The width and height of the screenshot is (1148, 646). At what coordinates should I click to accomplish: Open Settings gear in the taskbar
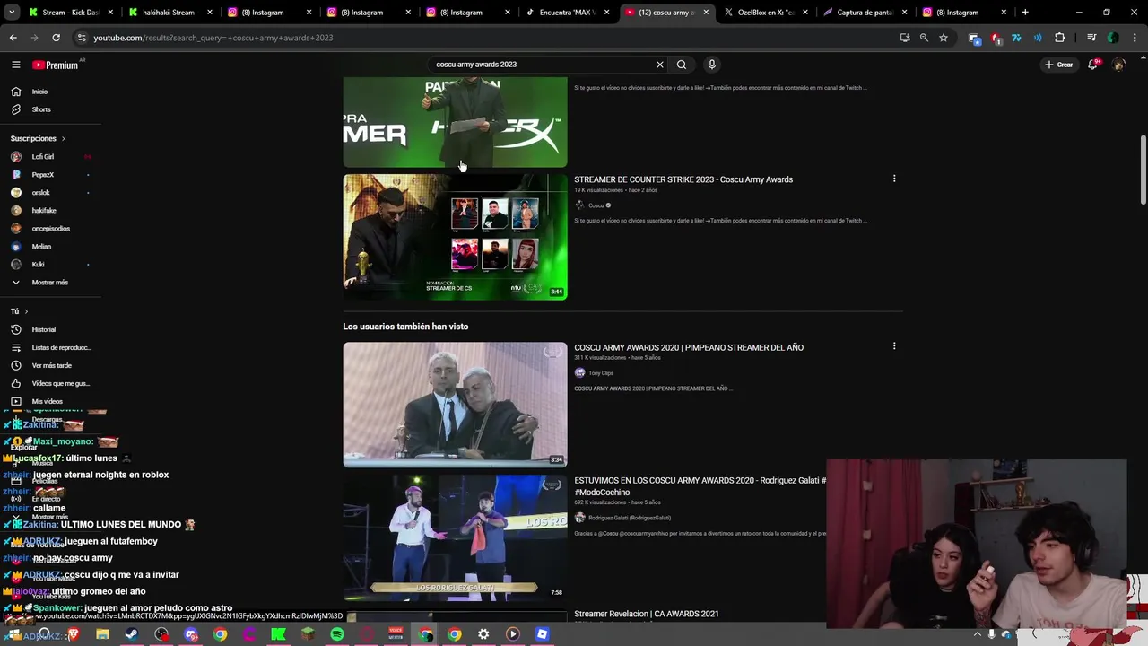483,634
